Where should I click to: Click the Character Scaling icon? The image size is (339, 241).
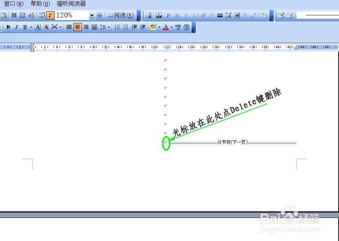point(54,27)
